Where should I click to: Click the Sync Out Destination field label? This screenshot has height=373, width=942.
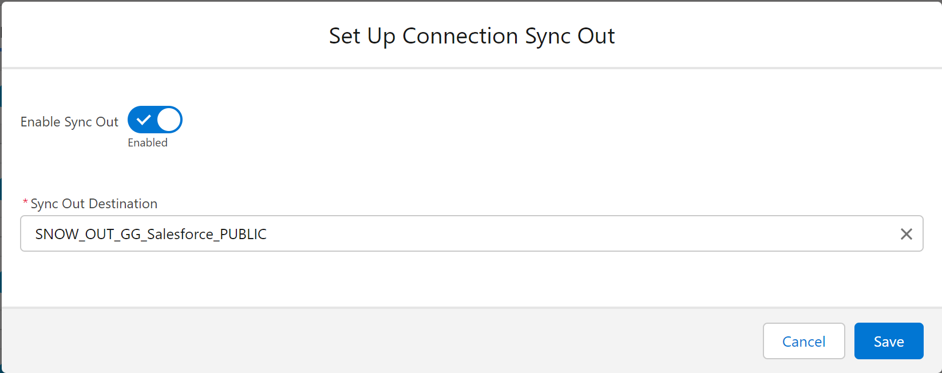click(94, 204)
